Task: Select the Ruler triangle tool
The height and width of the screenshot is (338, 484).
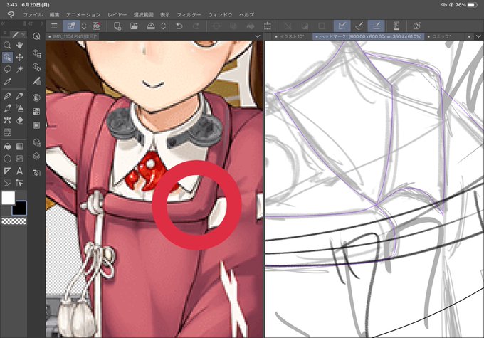Action: [7, 171]
